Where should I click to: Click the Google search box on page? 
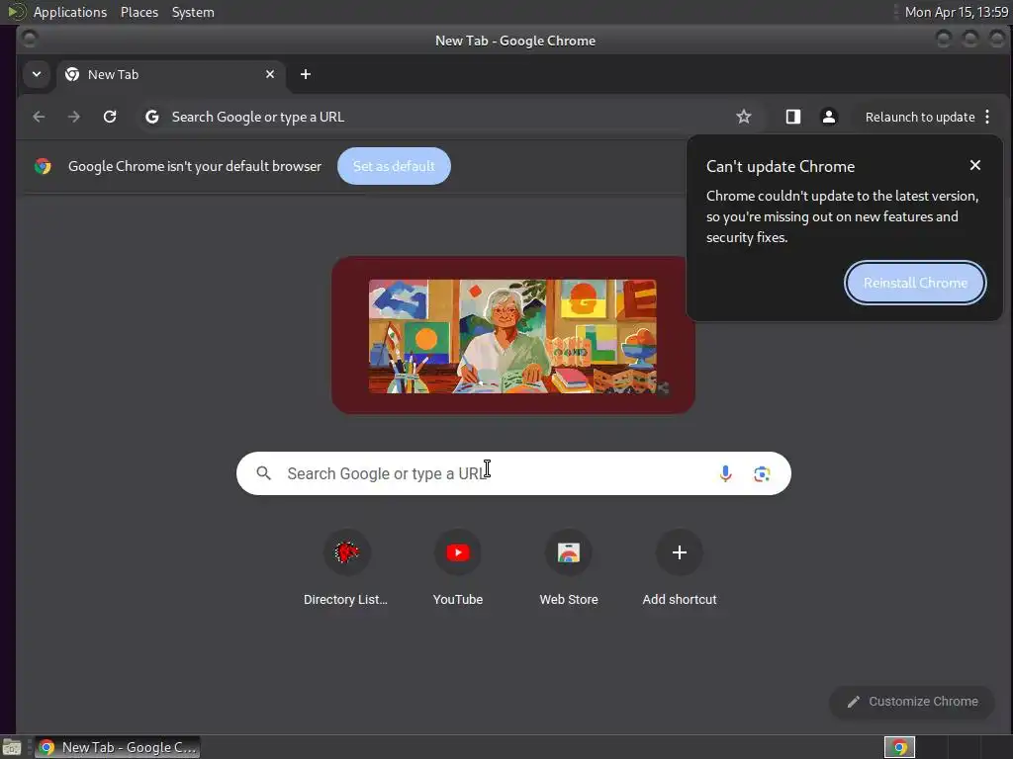tap(513, 473)
